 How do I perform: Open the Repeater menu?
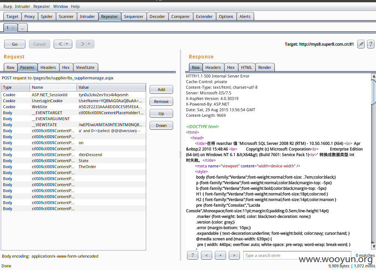pyautogui.click(x=42, y=6)
